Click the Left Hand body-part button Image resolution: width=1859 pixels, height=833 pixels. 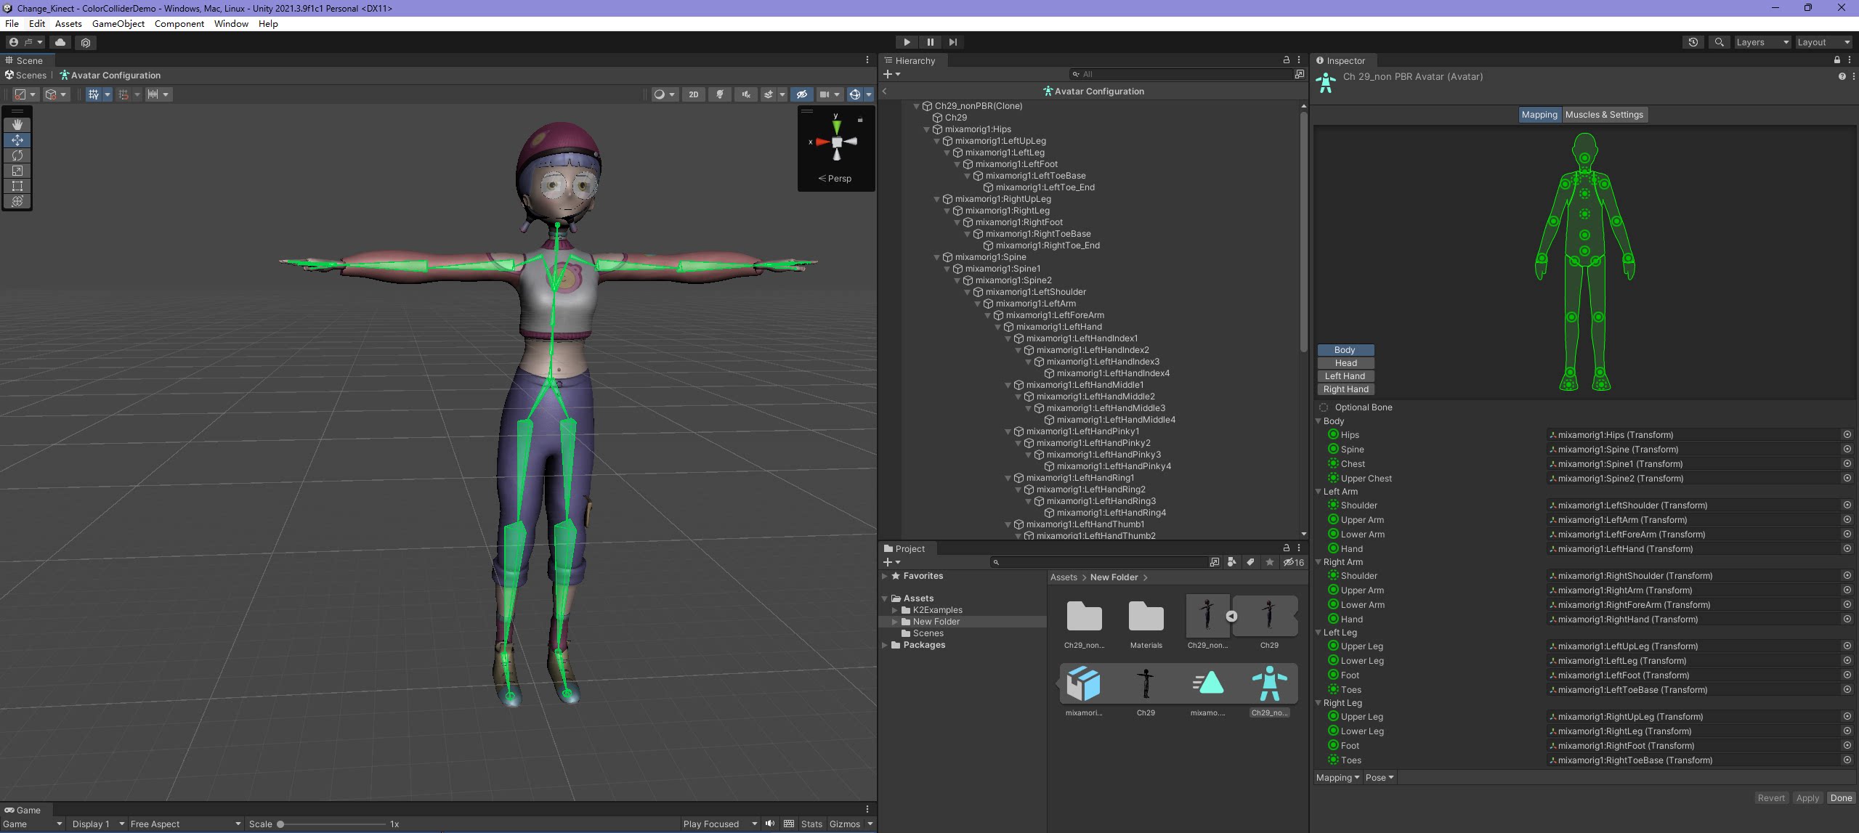pos(1345,376)
